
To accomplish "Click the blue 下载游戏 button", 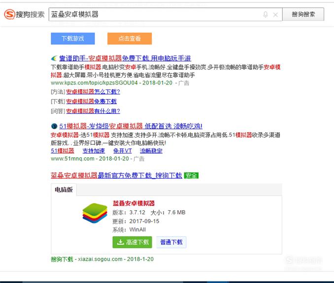I will (73, 38).
